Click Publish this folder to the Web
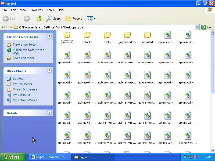Image resolution: width=215 pixels, height=161 pixels. 28,52
